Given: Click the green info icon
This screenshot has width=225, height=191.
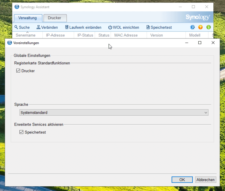Looking at the screenshot, I should pyautogui.click(x=208, y=27).
